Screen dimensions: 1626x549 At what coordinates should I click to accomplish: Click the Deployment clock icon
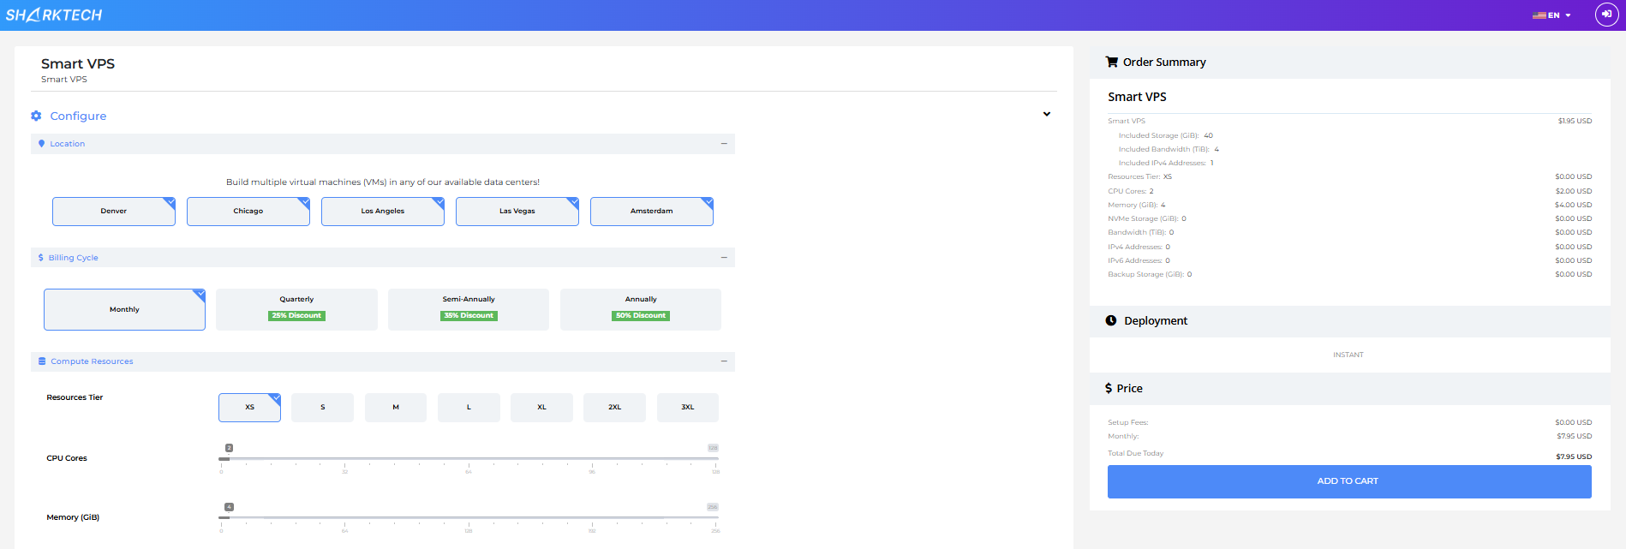[1111, 320]
